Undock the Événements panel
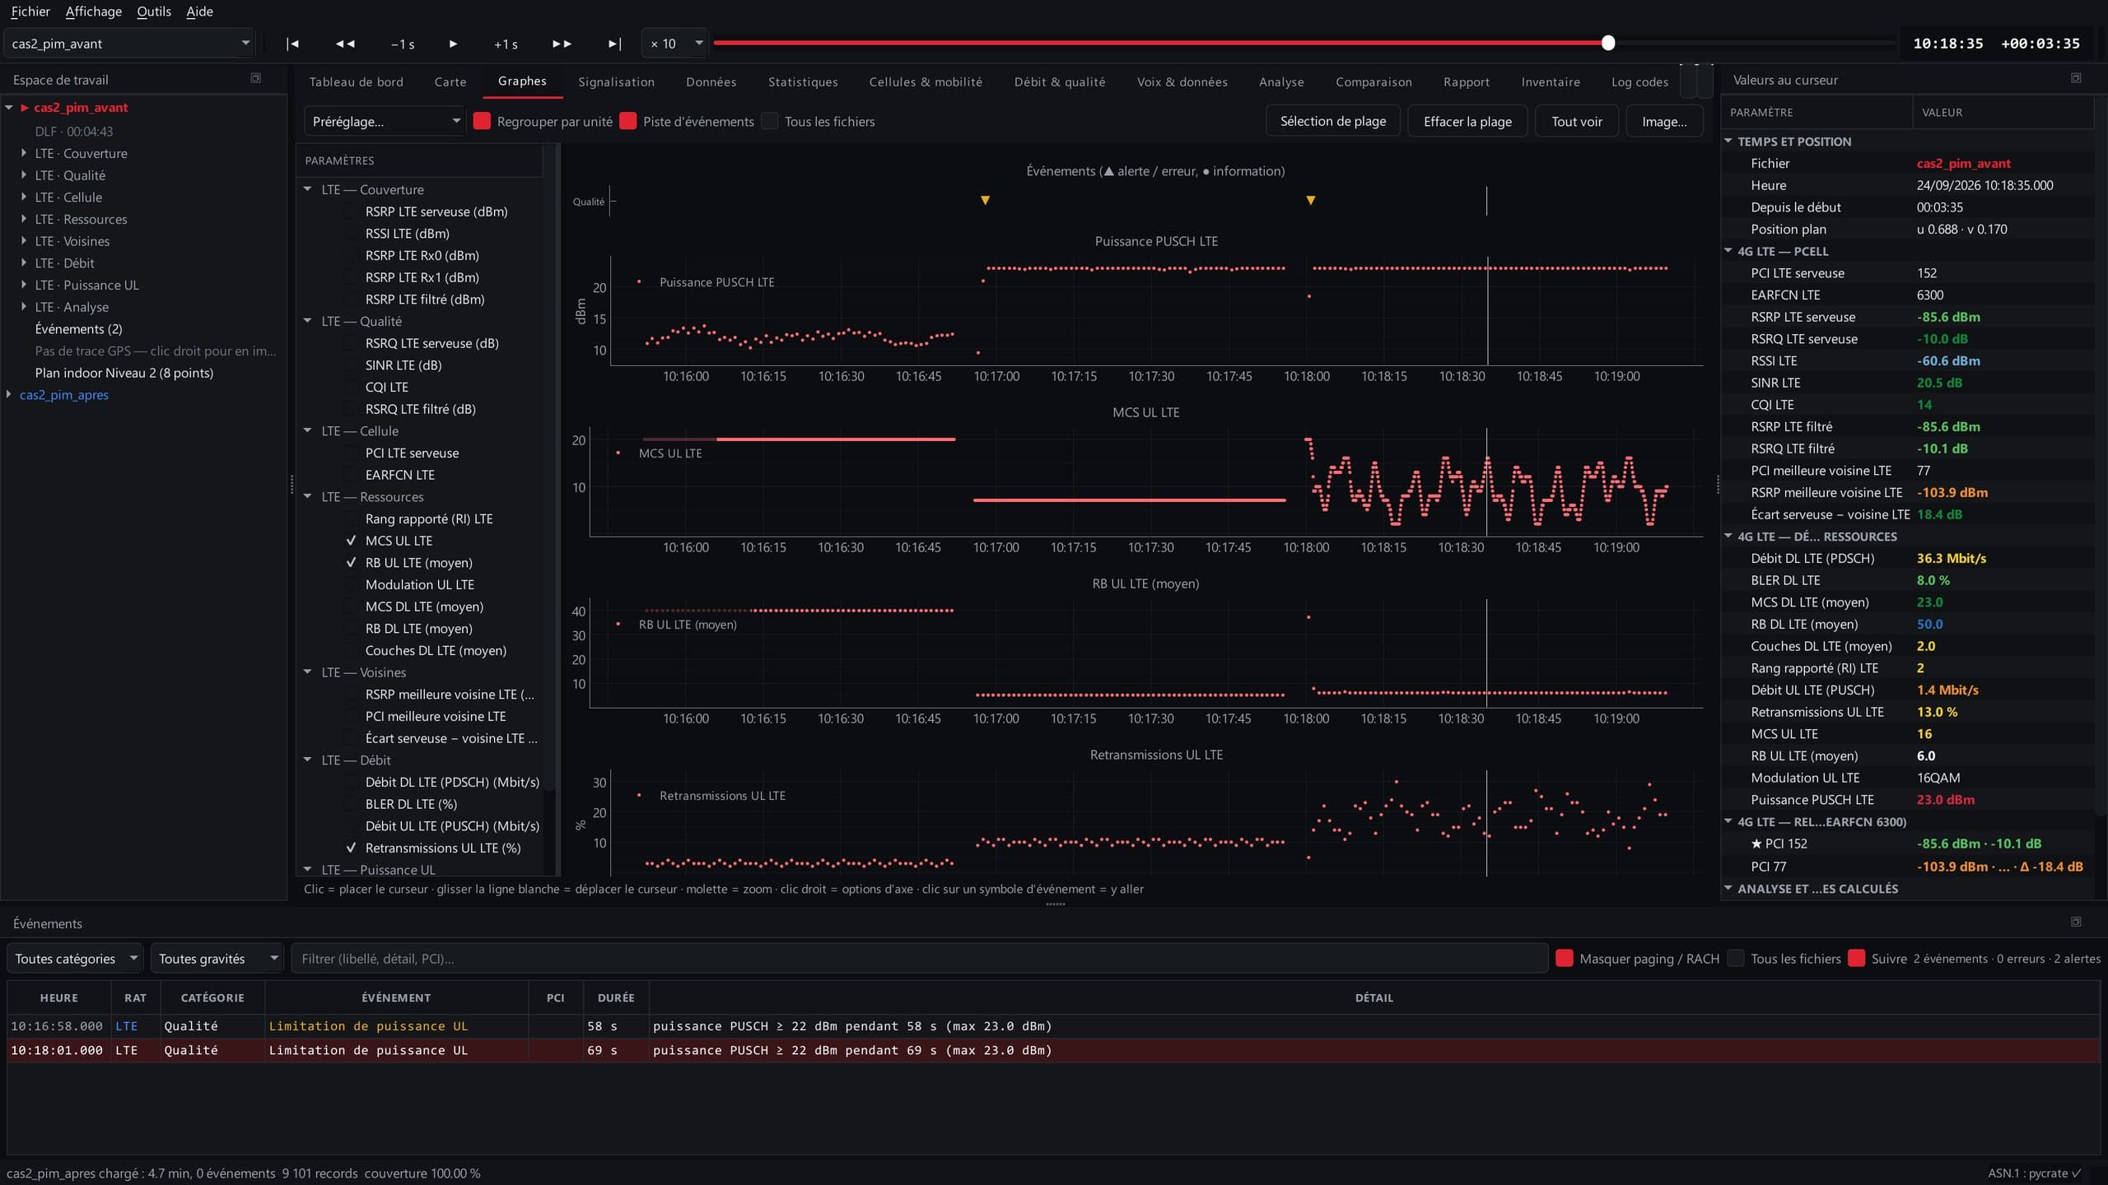Image resolution: width=2108 pixels, height=1185 pixels. [2076, 922]
